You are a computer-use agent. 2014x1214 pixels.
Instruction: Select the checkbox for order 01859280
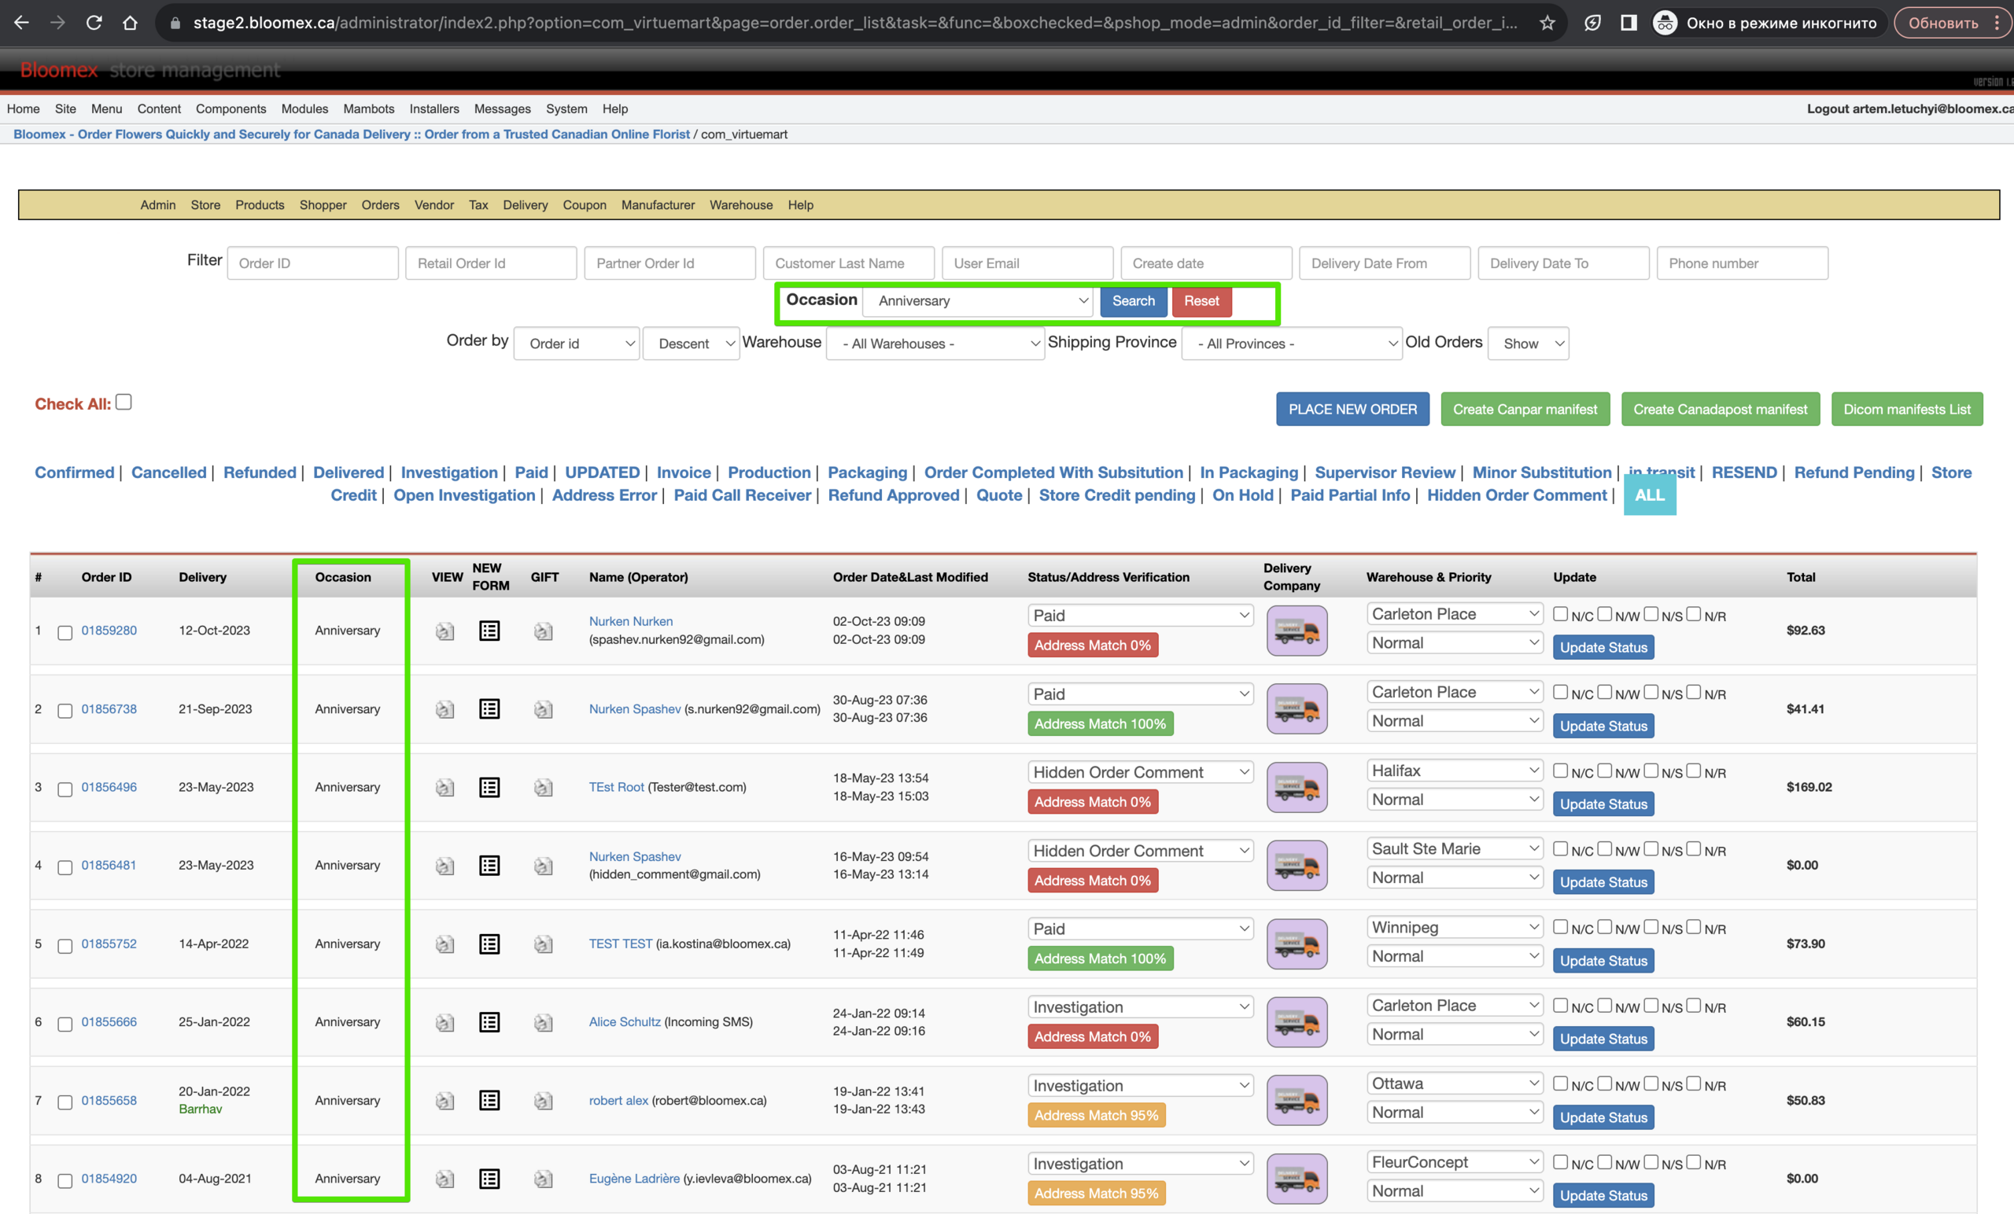pyautogui.click(x=65, y=632)
